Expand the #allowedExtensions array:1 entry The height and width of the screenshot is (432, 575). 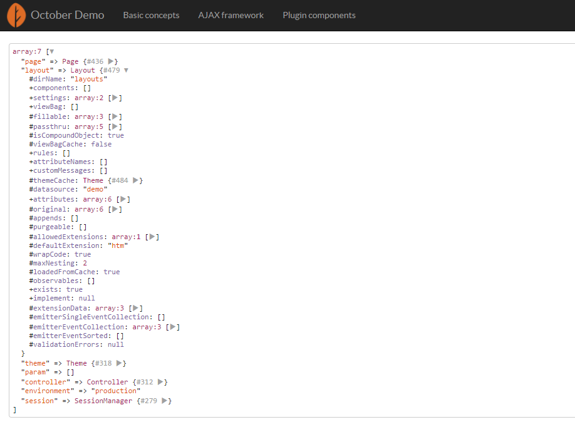coord(152,237)
